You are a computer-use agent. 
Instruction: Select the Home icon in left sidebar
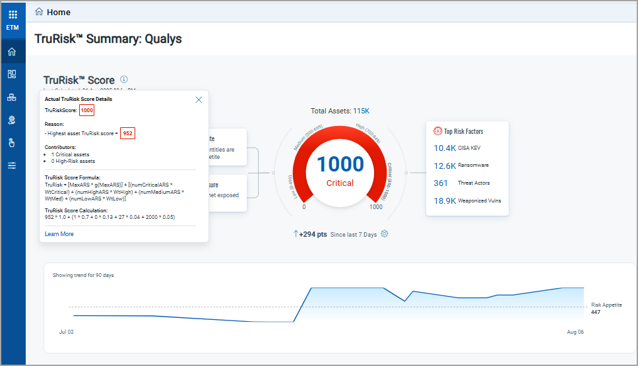point(12,51)
